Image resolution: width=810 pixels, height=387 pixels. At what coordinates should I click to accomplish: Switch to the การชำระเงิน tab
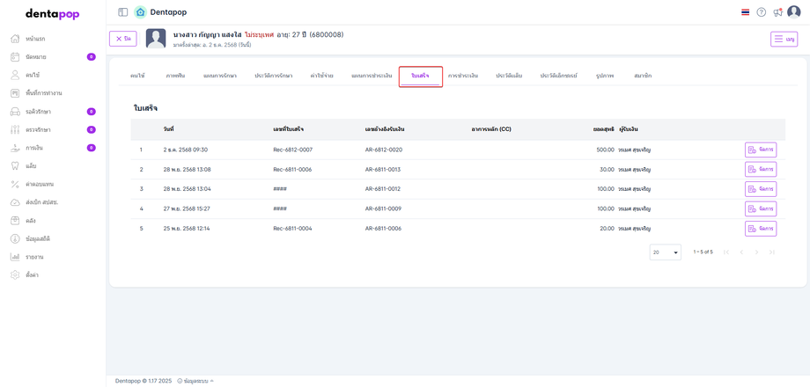pos(463,76)
